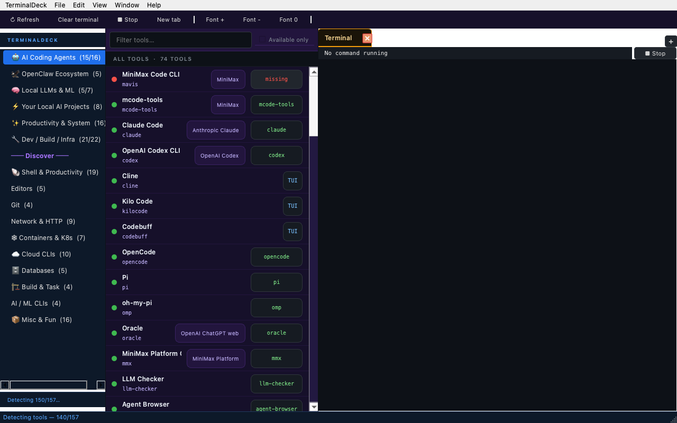Viewport: 677px width, 423px height.
Task: Add a terminal tab with the plus icon
Action: [671, 41]
